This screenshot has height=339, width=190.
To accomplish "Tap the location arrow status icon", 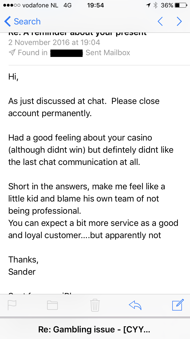I will [x=149, y=5].
